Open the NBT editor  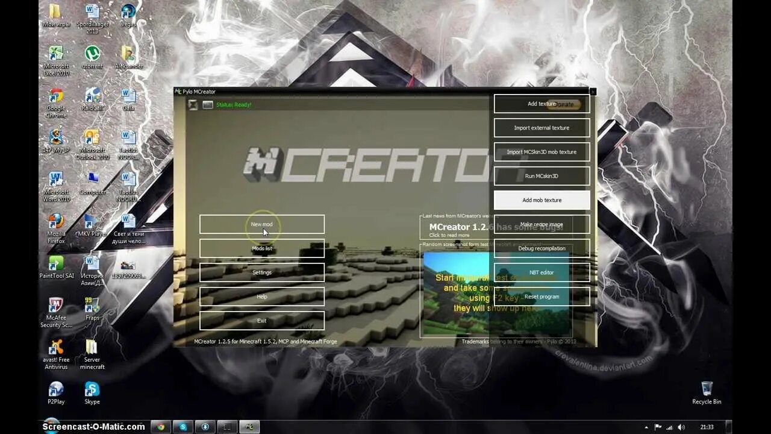coord(542,272)
